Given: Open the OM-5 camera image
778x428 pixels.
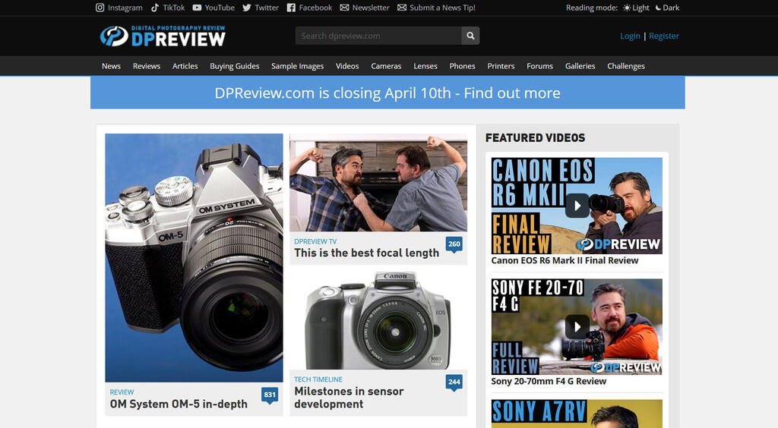Looking at the screenshot, I should [x=194, y=257].
